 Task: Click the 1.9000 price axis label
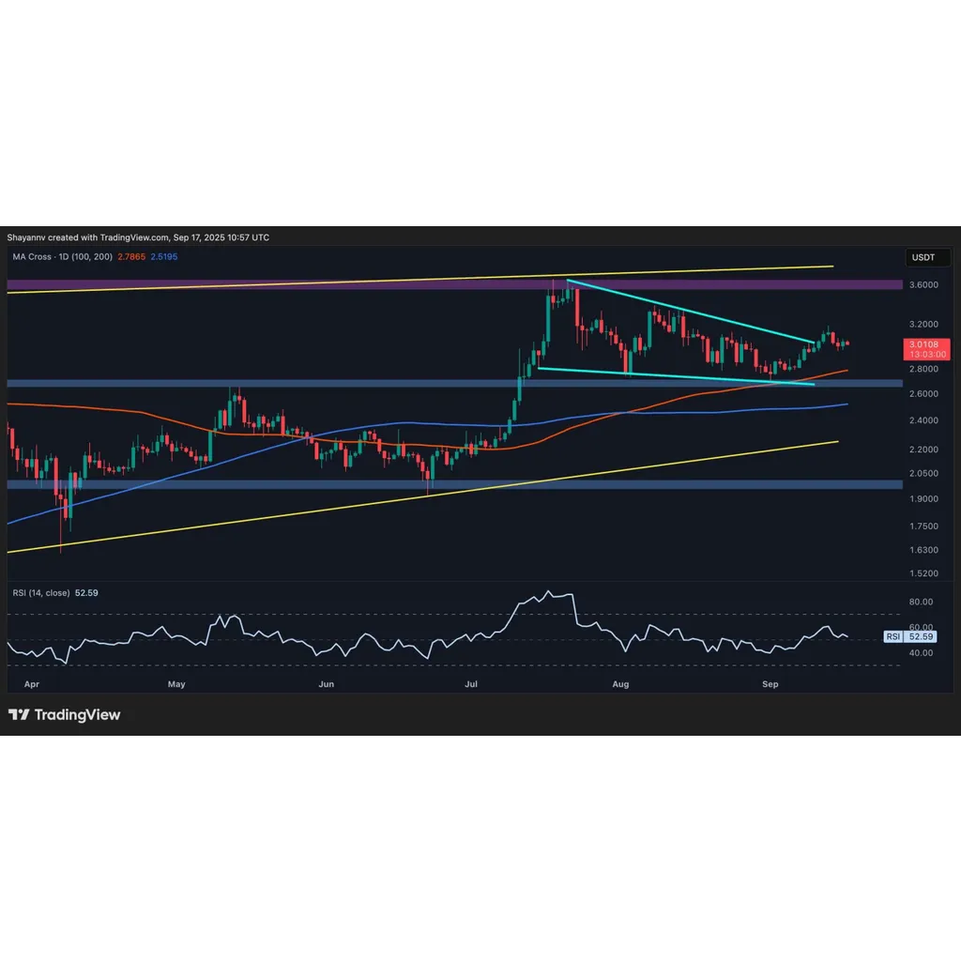pyautogui.click(x=923, y=499)
